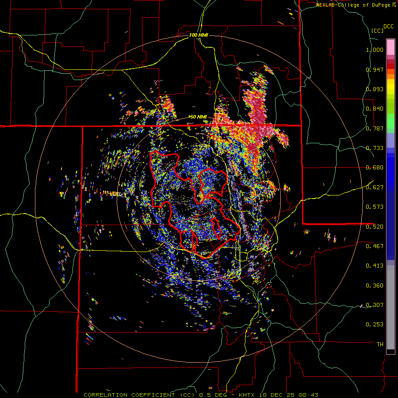Image resolution: width=398 pixels, height=398 pixels.
Task: Click the 0.253 legend value
Action: [x=375, y=325]
